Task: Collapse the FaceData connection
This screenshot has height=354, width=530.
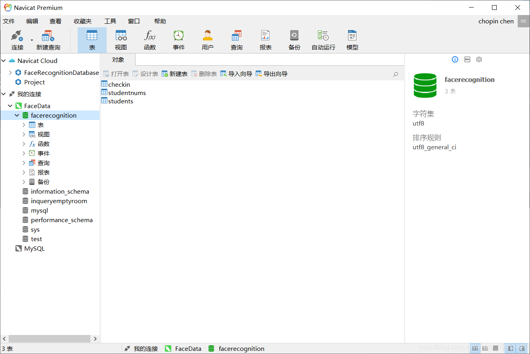Action: 10,106
